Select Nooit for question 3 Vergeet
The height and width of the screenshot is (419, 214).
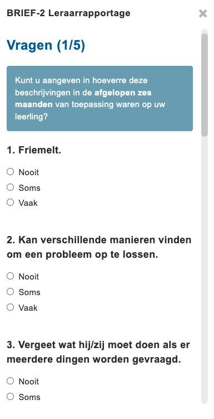tap(11, 381)
